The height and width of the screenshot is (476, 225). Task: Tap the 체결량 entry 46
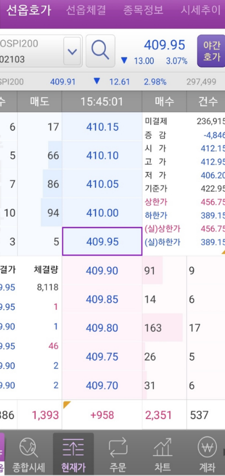click(54, 346)
